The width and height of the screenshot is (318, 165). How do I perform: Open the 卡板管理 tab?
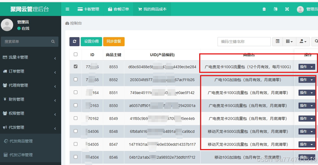coord(88,9)
